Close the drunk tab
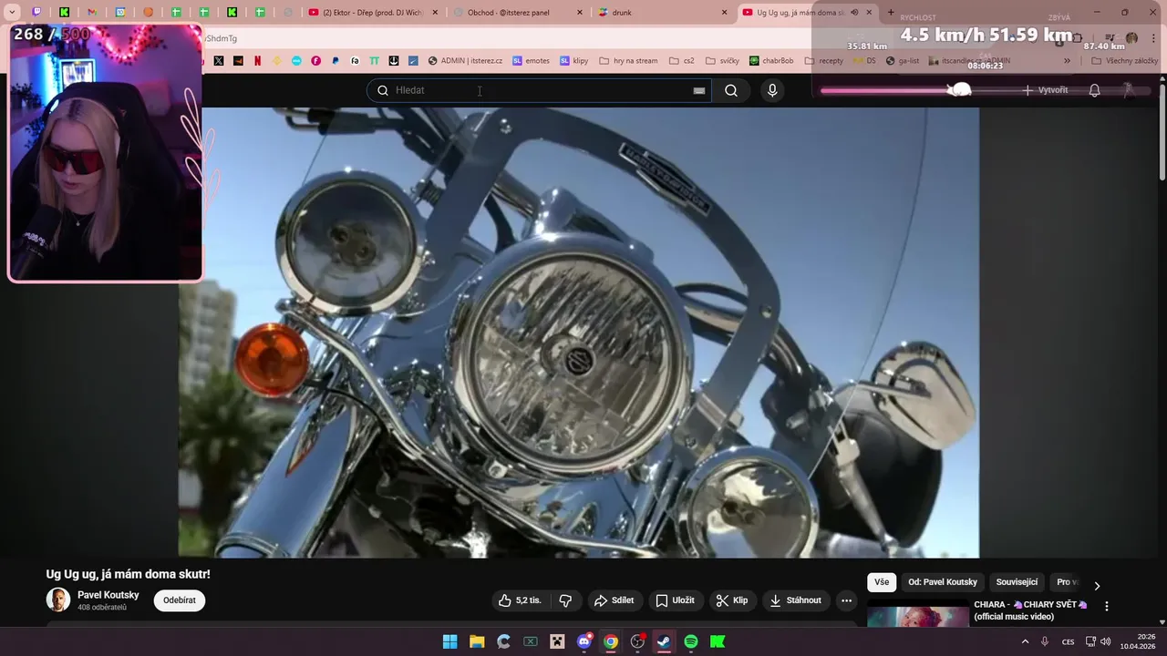The height and width of the screenshot is (656, 1167). click(724, 13)
